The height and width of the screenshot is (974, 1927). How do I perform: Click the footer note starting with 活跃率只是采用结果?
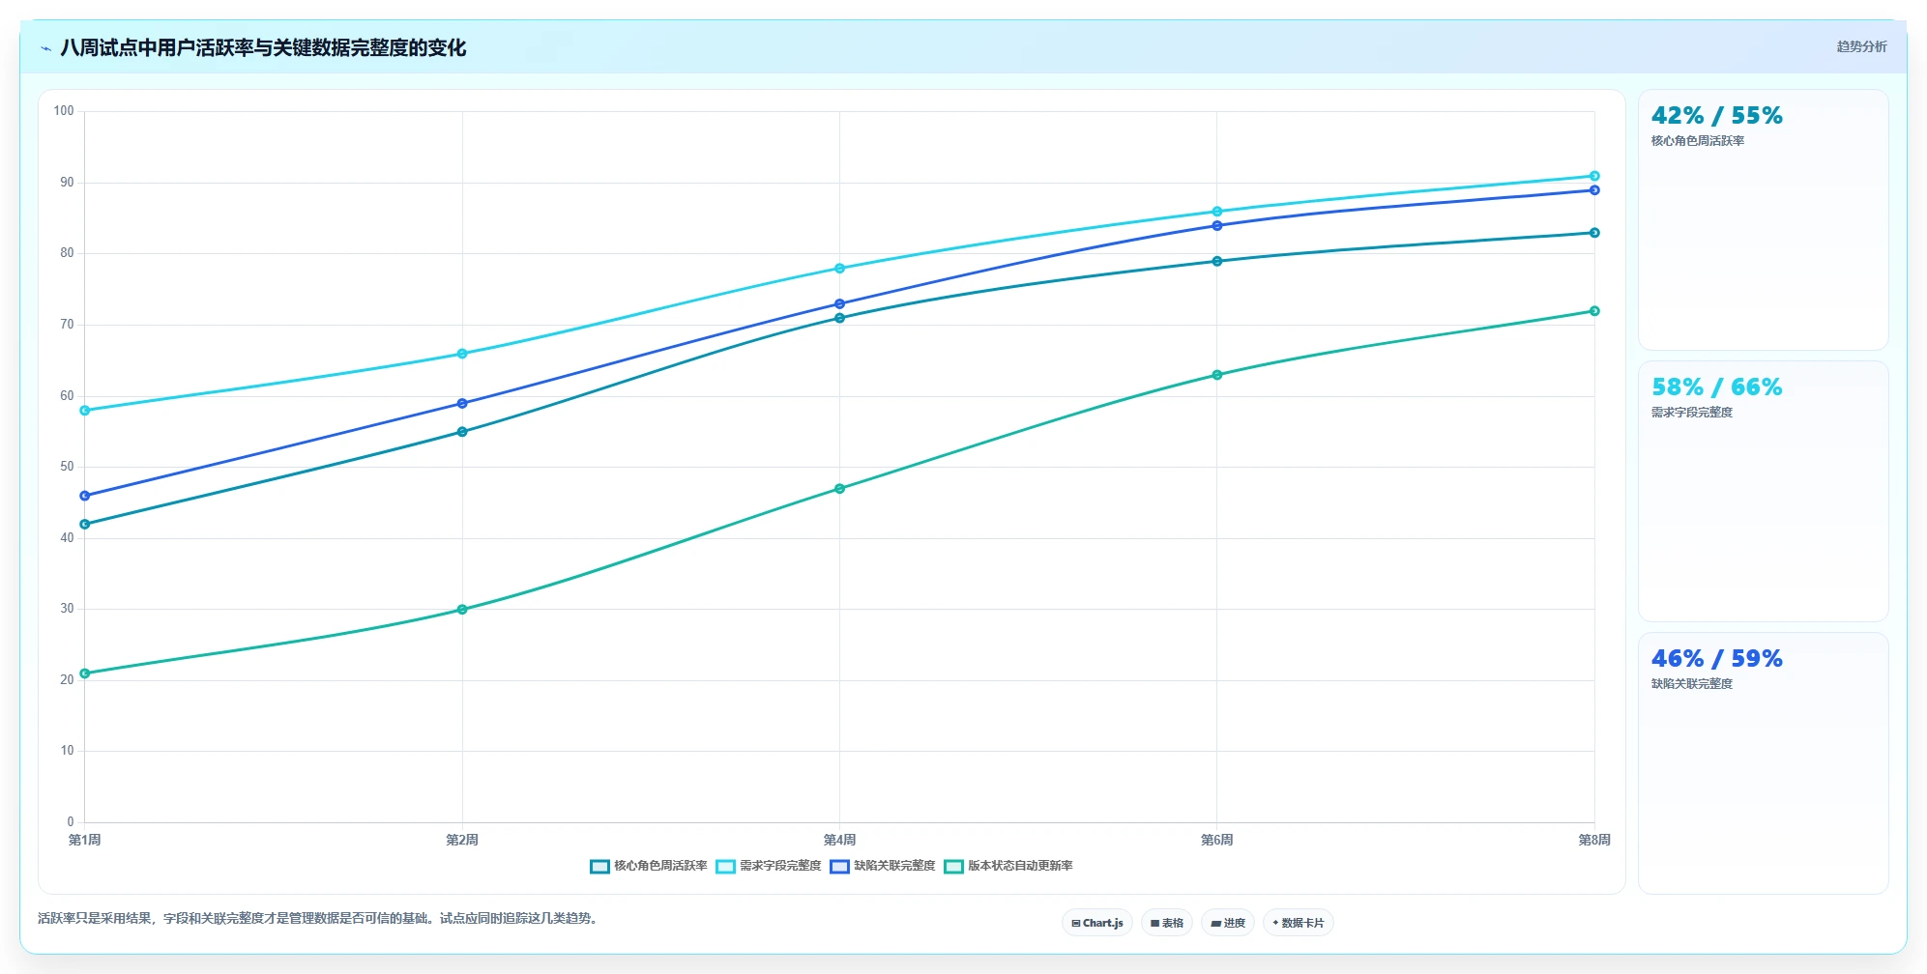click(320, 918)
